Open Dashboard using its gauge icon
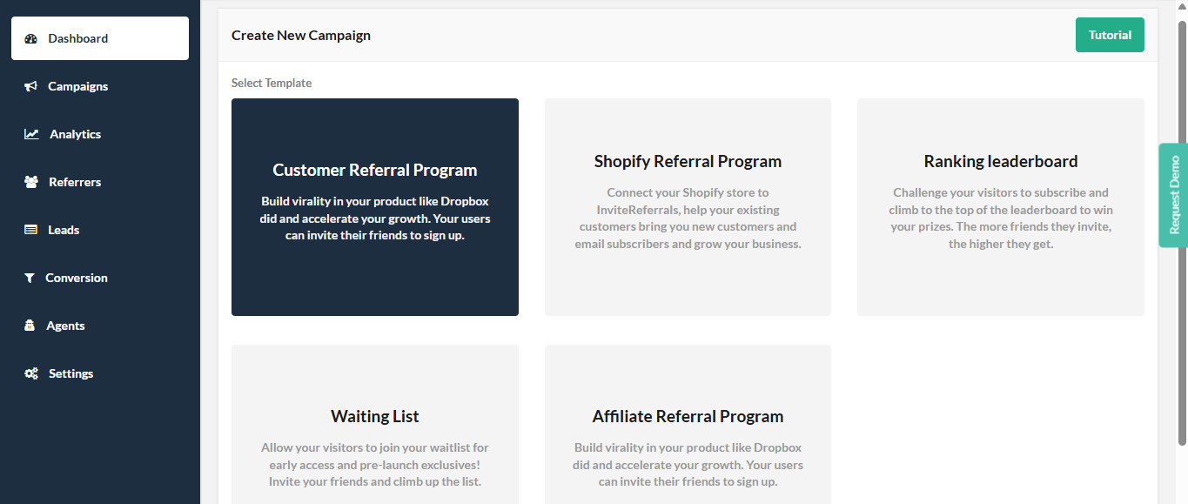 click(x=32, y=37)
